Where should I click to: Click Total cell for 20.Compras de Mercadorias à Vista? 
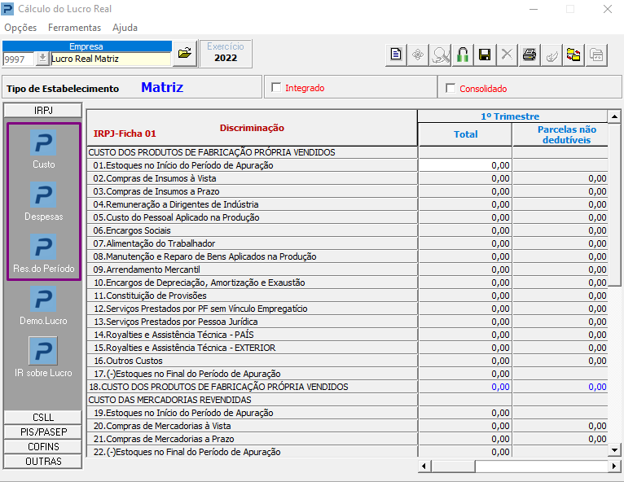click(x=465, y=426)
